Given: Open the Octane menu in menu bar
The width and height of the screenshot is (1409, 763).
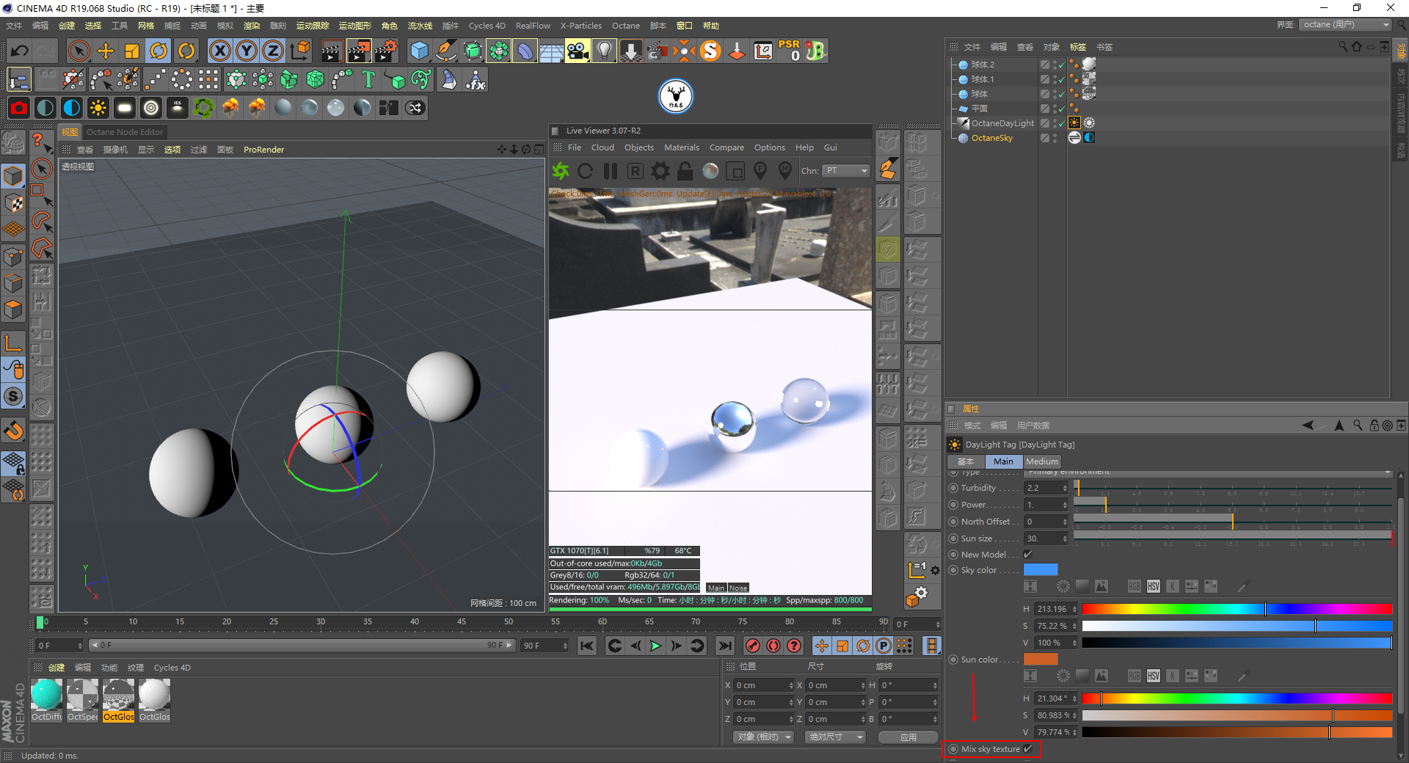Looking at the screenshot, I should point(626,26).
